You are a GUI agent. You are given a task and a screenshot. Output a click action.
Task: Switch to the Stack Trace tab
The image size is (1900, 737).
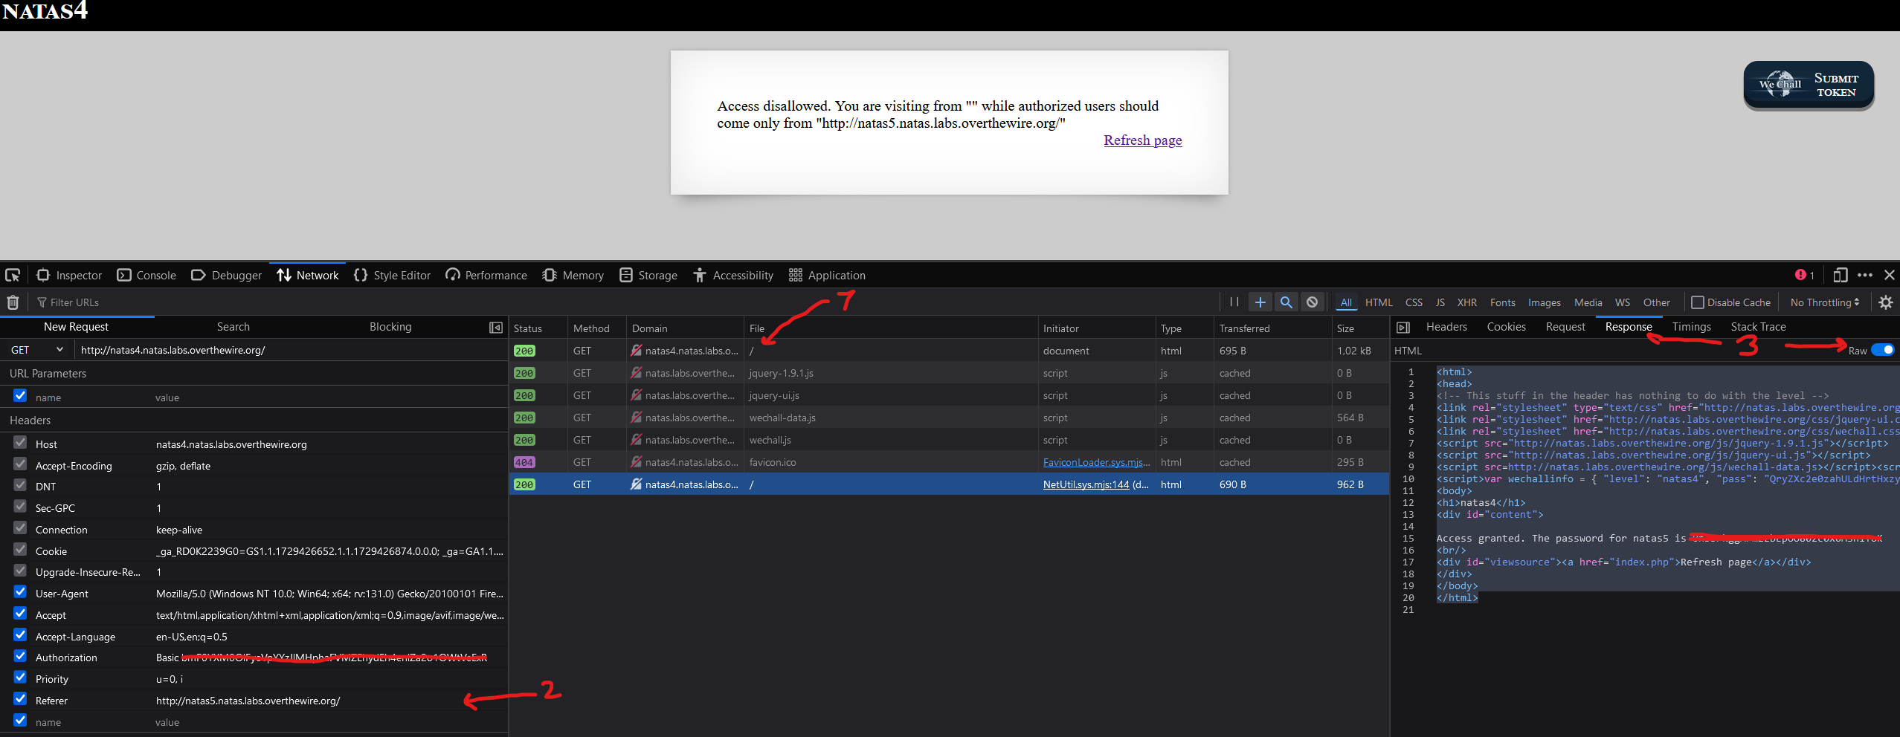[x=1758, y=327]
